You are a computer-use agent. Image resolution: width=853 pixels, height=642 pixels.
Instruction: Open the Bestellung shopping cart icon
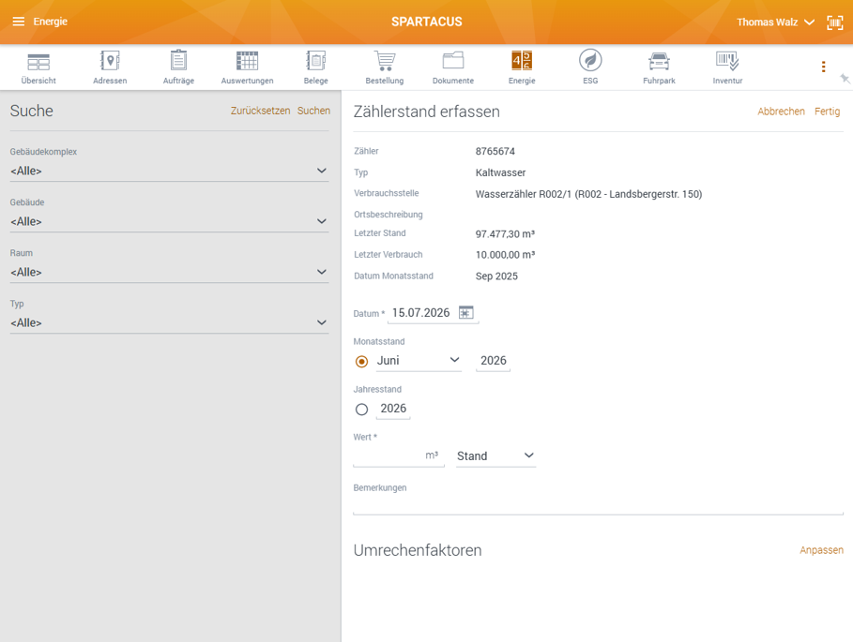tap(385, 61)
